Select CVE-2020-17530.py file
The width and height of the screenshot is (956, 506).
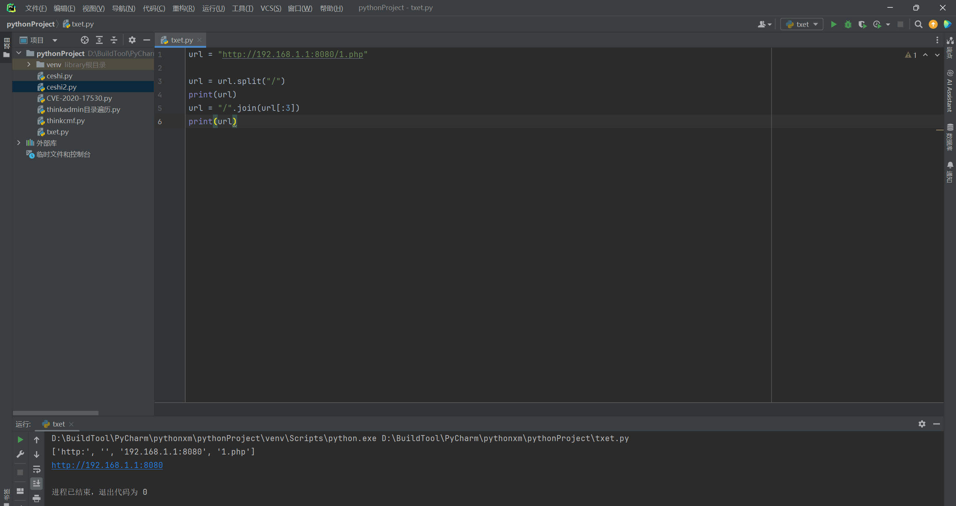pos(79,98)
